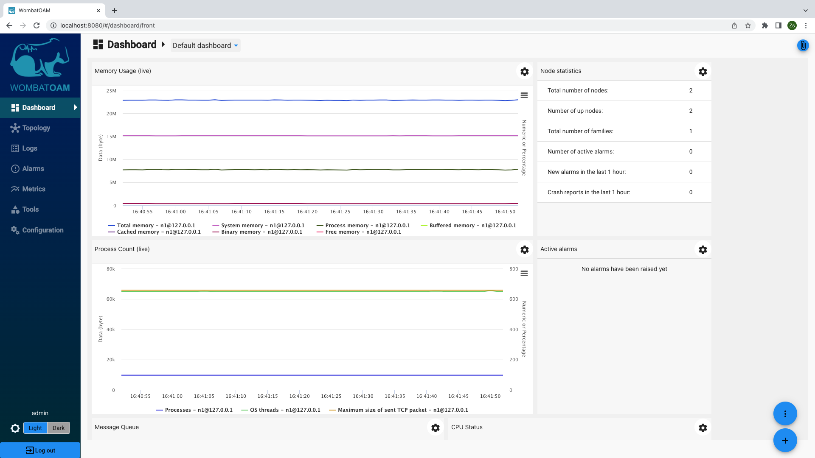The image size is (815, 458).
Task: Open a new browser tab
Action: pyautogui.click(x=115, y=11)
